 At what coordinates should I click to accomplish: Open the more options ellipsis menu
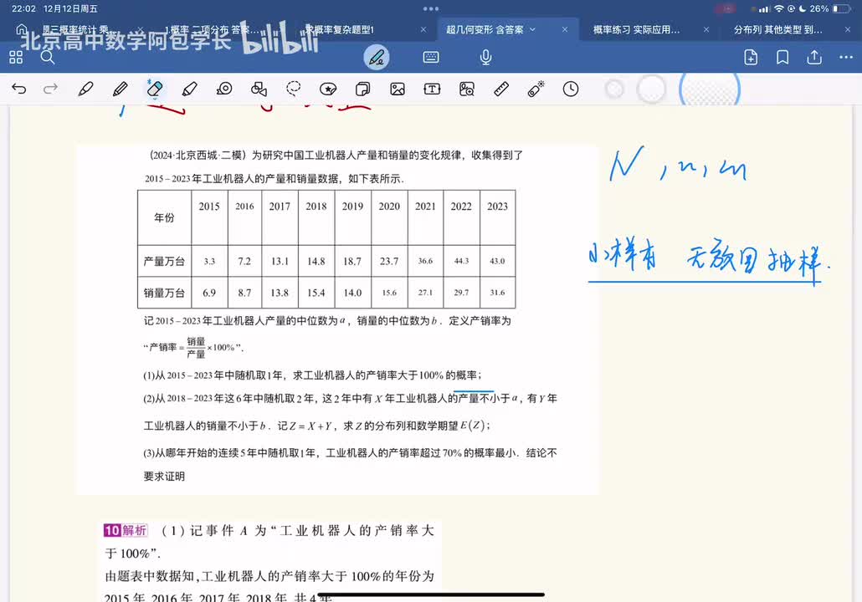coord(846,57)
